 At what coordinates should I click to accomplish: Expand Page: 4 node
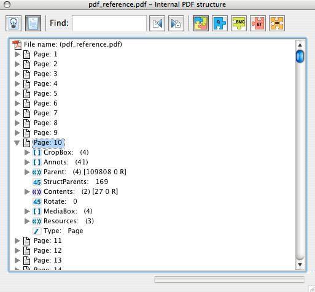point(17,83)
